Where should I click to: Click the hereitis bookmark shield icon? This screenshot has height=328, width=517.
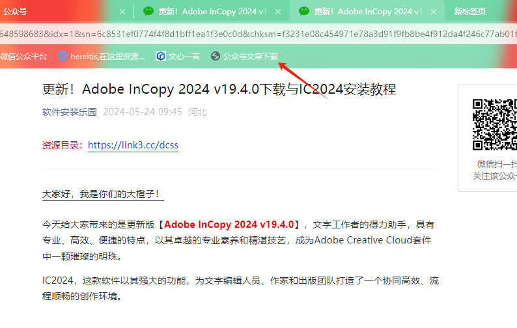tap(63, 56)
